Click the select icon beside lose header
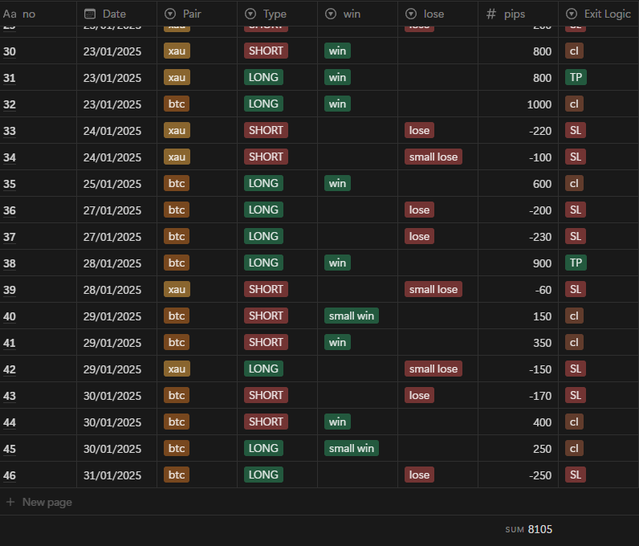 410,14
